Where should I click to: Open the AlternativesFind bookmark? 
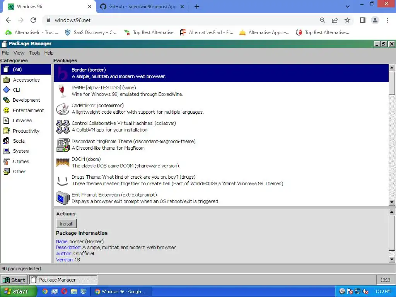coord(207,32)
